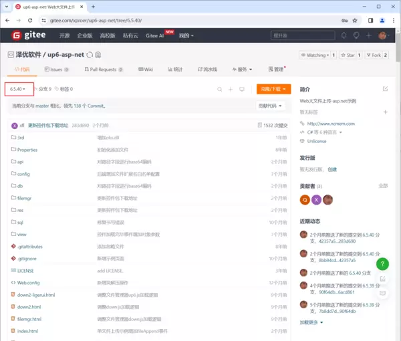Click the green help question mark button

382,264
